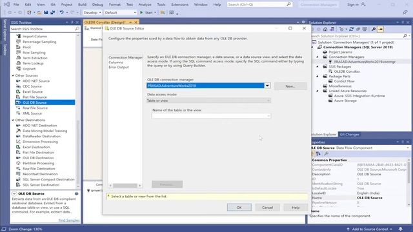The image size is (413, 232).
Task: Collapse the SSIS Packages tree node
Action: pos(317,66)
